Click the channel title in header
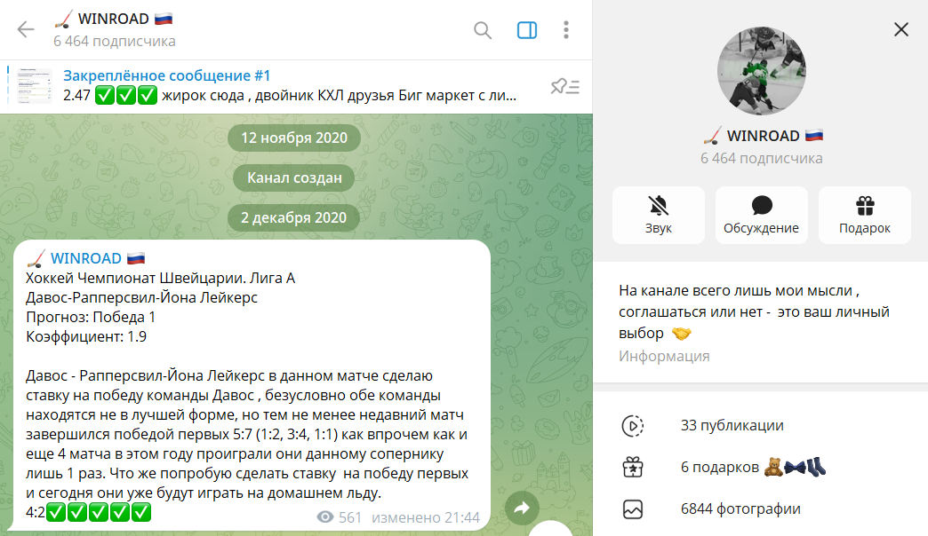Viewport: 928px width, 536px height. point(114,19)
